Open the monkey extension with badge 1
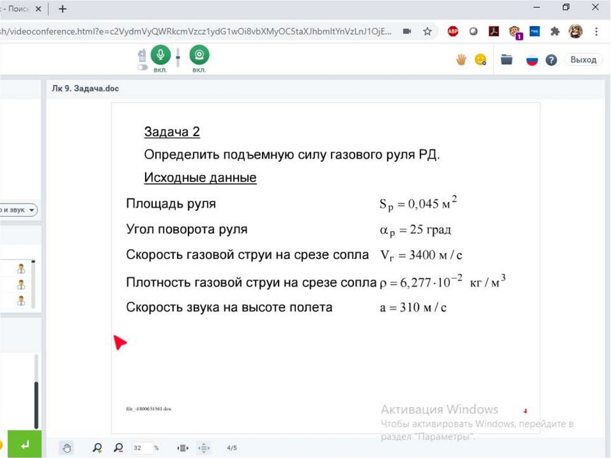The width and height of the screenshot is (611, 458). (515, 32)
